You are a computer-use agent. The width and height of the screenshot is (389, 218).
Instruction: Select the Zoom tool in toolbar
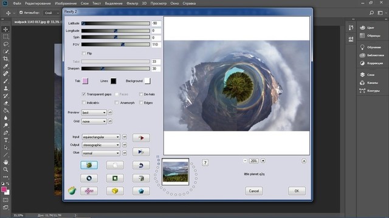coord(5,170)
